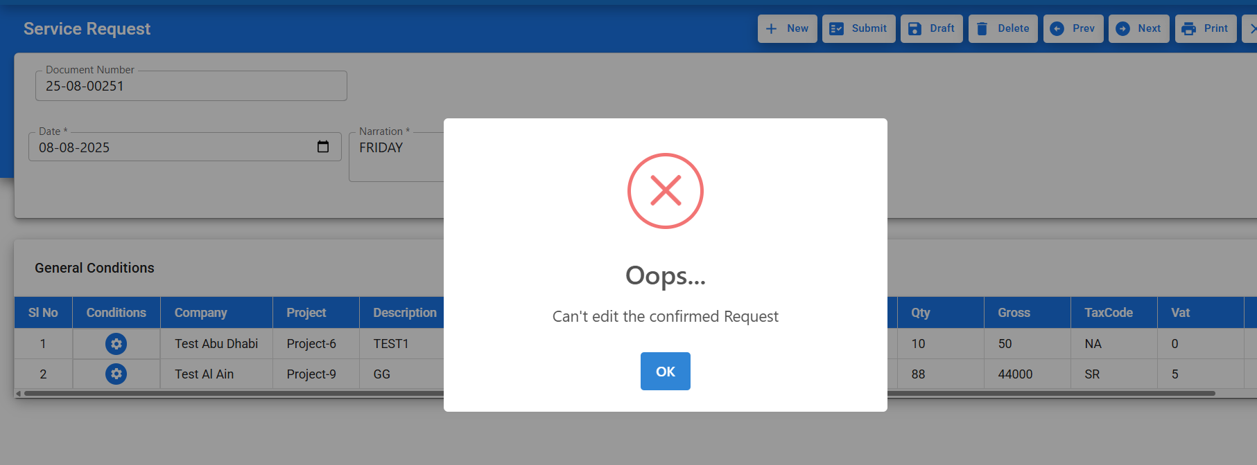Click the Gross column header
1257x465 pixels.
pyautogui.click(x=1014, y=313)
